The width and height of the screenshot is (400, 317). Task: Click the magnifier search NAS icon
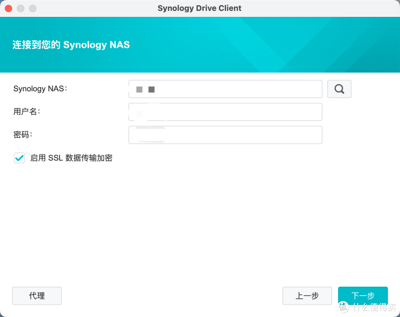[339, 89]
